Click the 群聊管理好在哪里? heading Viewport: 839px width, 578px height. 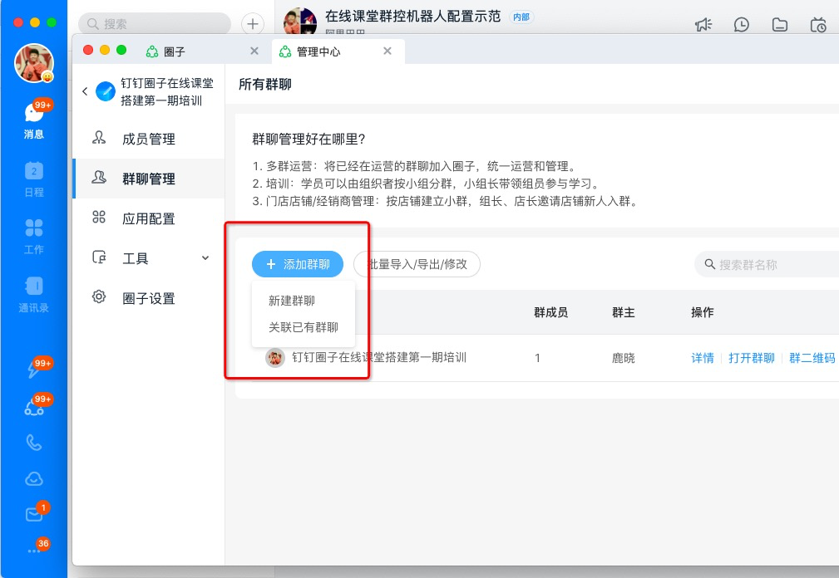coord(308,140)
